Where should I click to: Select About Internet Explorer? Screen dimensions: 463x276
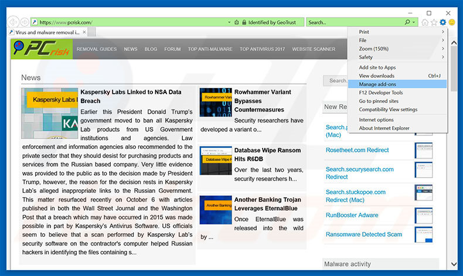point(397,128)
